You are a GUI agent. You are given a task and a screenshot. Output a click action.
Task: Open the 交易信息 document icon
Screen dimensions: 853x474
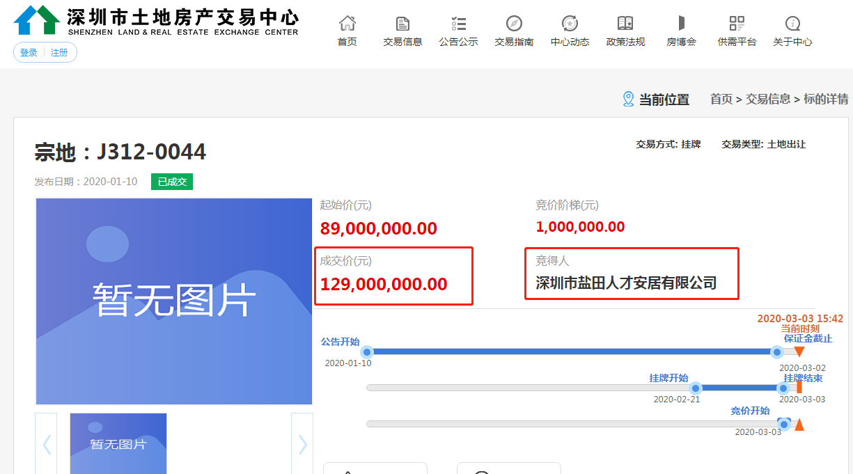click(x=402, y=23)
